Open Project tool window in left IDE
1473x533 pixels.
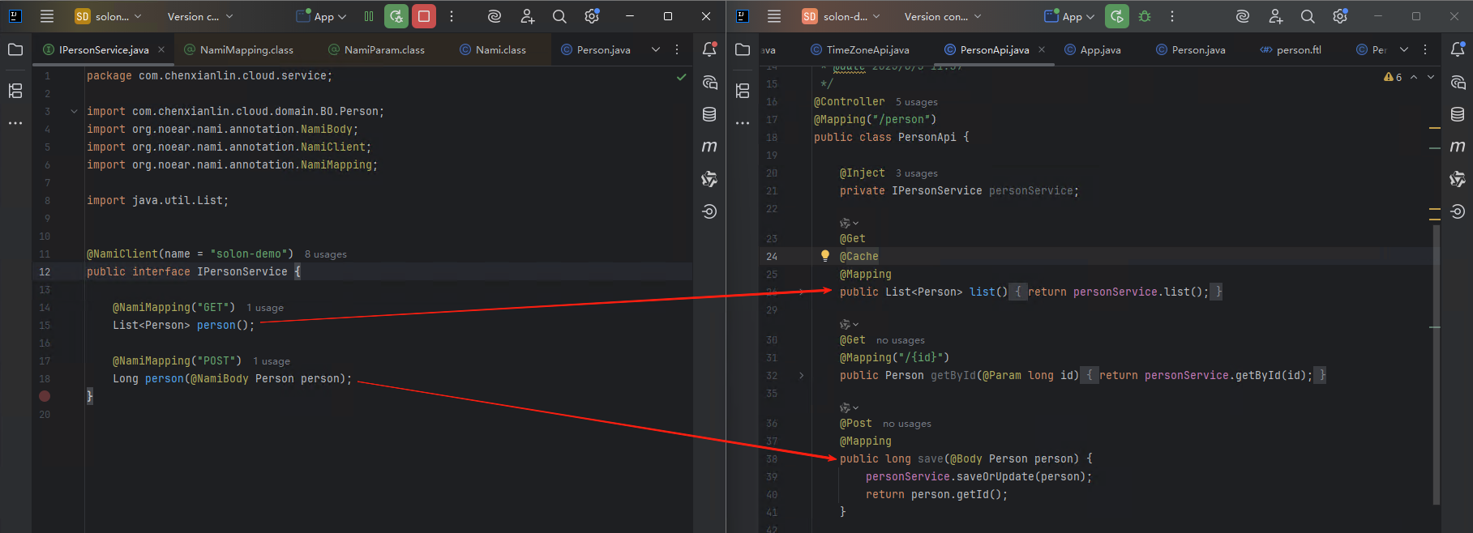[15, 49]
